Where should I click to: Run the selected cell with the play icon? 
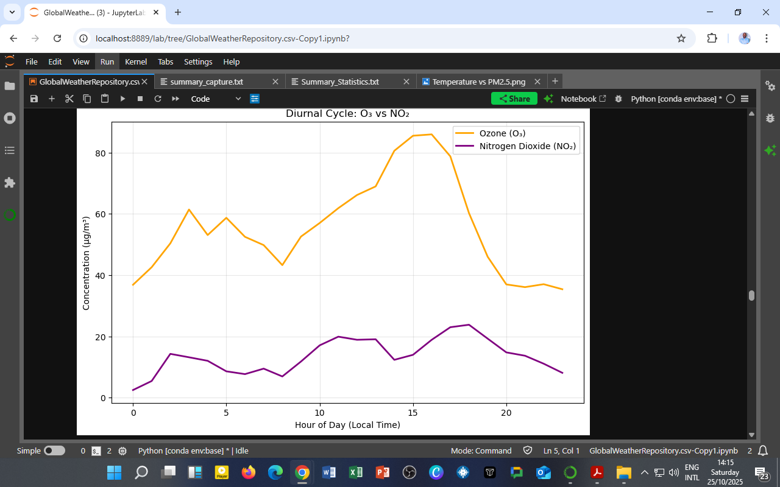(122, 99)
